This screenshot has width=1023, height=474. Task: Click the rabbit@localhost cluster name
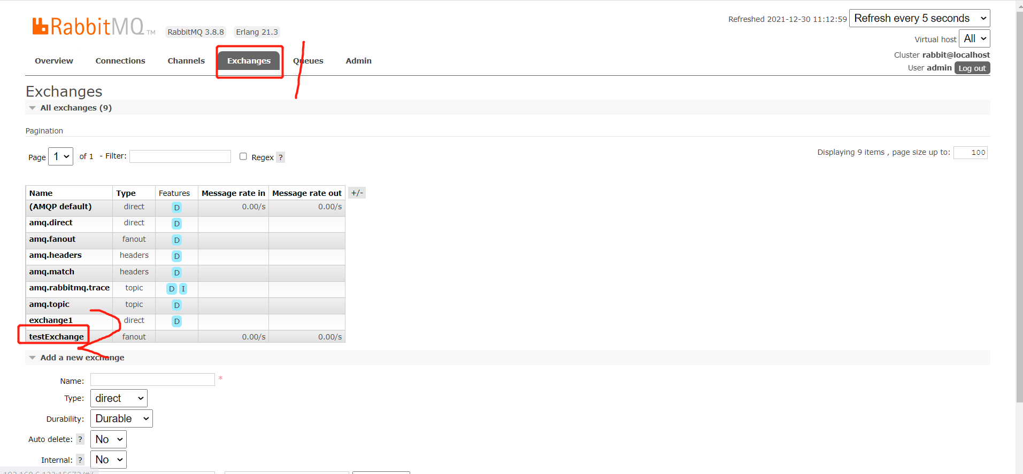956,55
